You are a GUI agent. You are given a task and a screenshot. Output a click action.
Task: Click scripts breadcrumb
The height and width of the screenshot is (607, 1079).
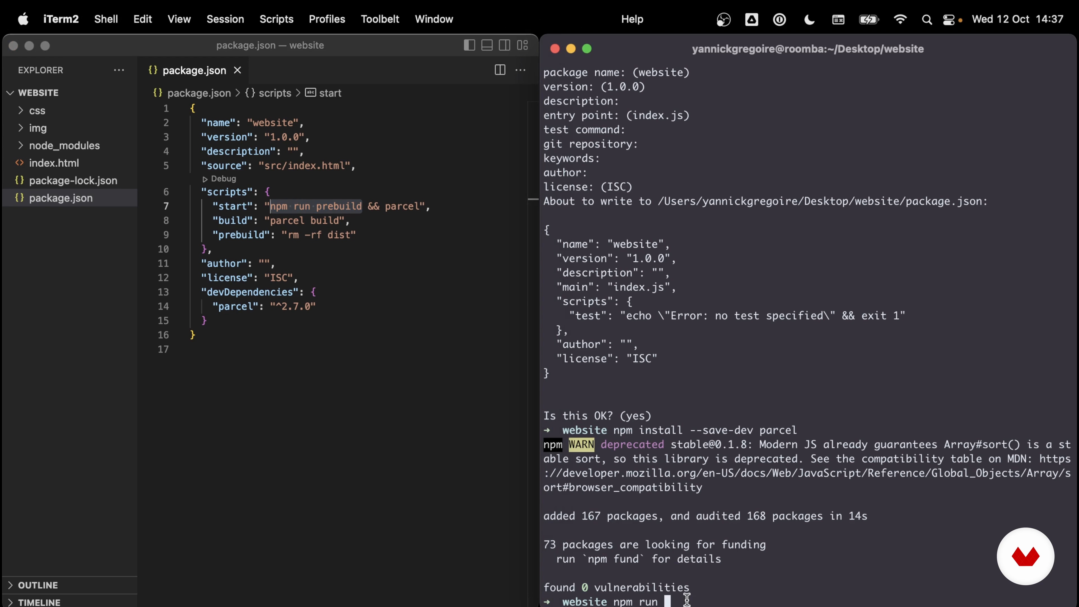click(x=275, y=93)
